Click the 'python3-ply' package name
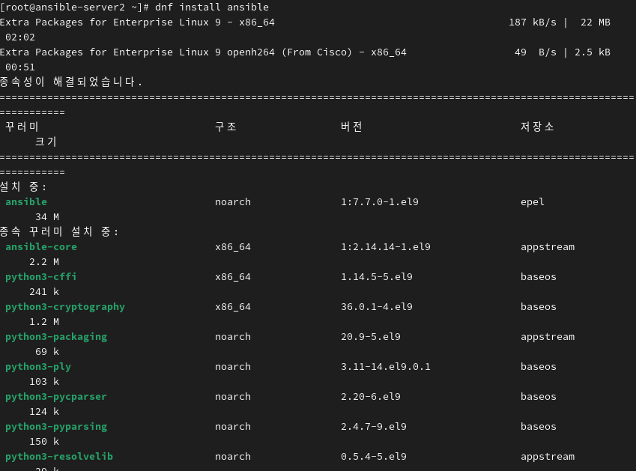The image size is (636, 471). tap(38, 367)
